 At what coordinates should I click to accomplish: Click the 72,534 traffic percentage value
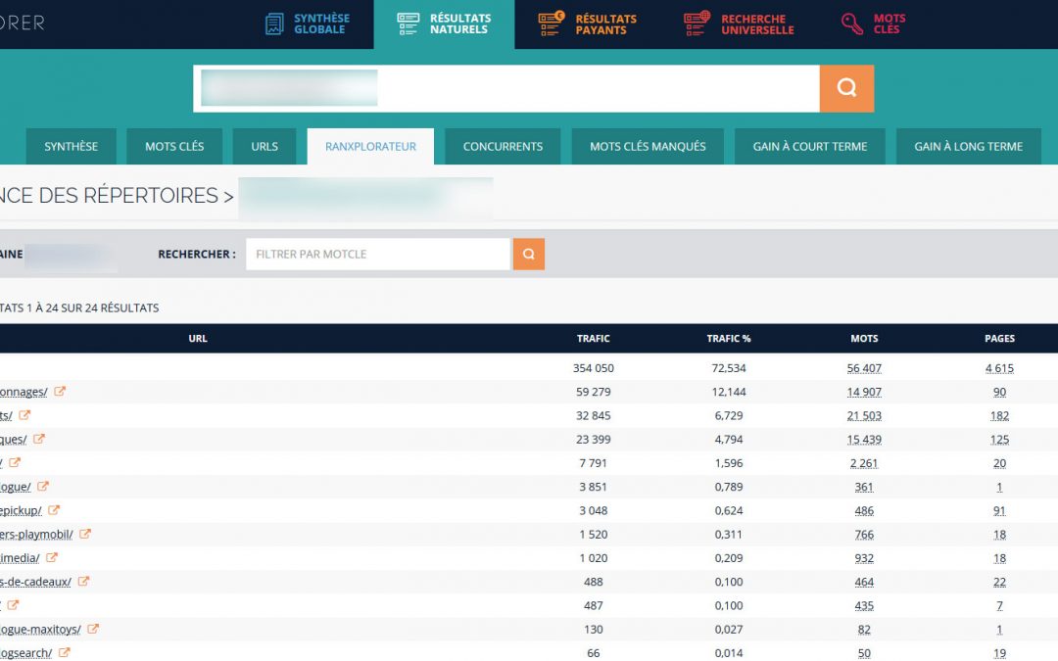coord(729,368)
